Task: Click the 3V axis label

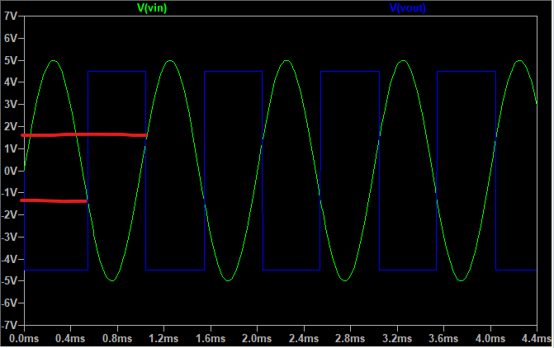Action: [x=10, y=105]
